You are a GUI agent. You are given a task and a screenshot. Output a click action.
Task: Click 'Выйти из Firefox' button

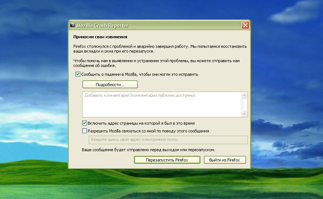pyautogui.click(x=225, y=160)
